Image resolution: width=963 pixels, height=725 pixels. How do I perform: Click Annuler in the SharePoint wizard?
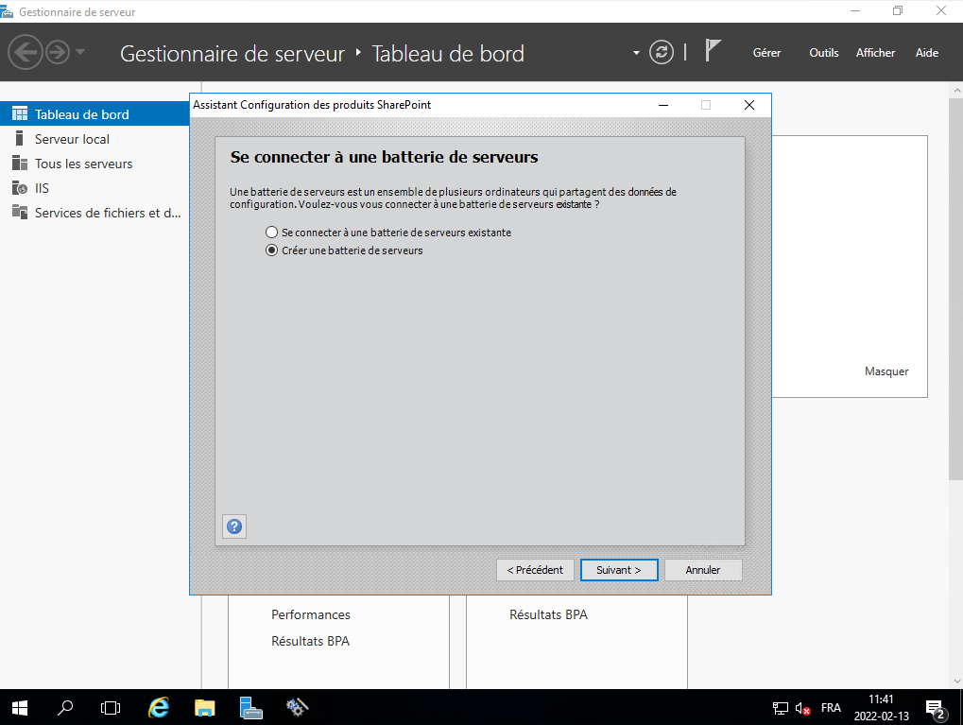[x=703, y=570]
